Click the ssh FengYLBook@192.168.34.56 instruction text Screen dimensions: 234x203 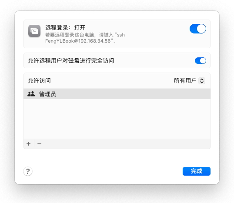coord(85,38)
